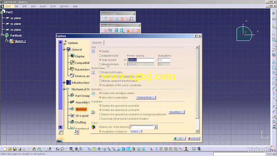Image resolution: width=277 pixels, height=156 pixels.
Task: Enable the Adaptative Grid checkbox
Action: 100,55
